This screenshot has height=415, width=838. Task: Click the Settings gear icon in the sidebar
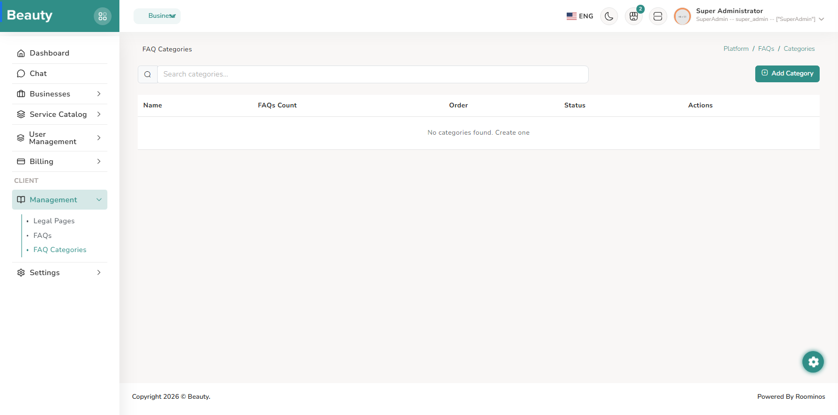click(21, 272)
